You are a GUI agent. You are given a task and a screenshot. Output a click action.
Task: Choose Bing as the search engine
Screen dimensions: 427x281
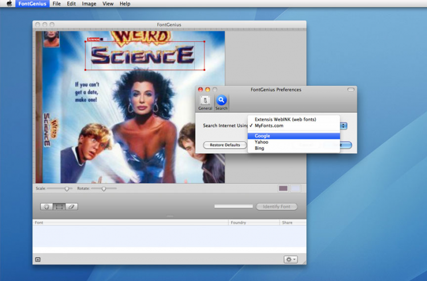pyautogui.click(x=294, y=148)
